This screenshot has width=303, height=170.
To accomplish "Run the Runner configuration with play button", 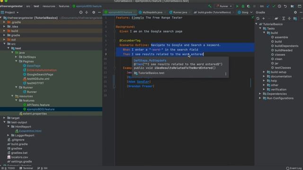I will (x=237, y=6).
